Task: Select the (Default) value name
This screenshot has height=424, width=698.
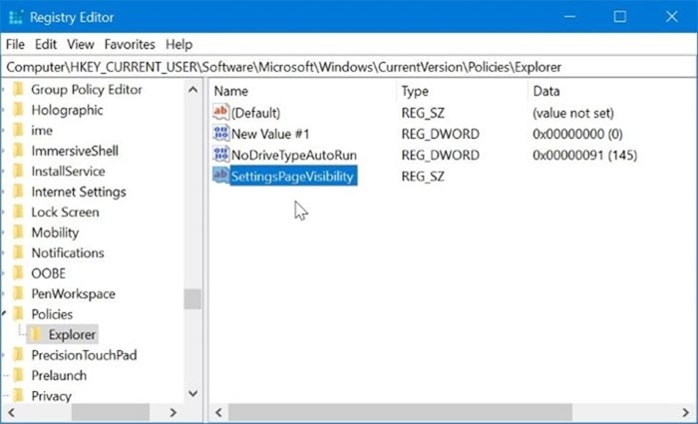Action: click(x=255, y=113)
